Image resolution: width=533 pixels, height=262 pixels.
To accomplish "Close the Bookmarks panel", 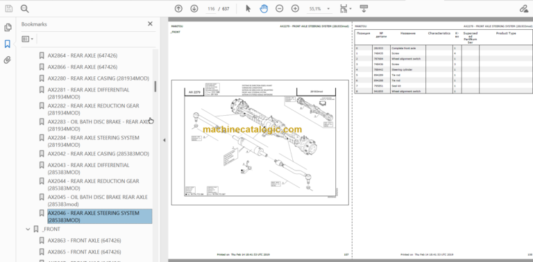I will coord(150,24).
